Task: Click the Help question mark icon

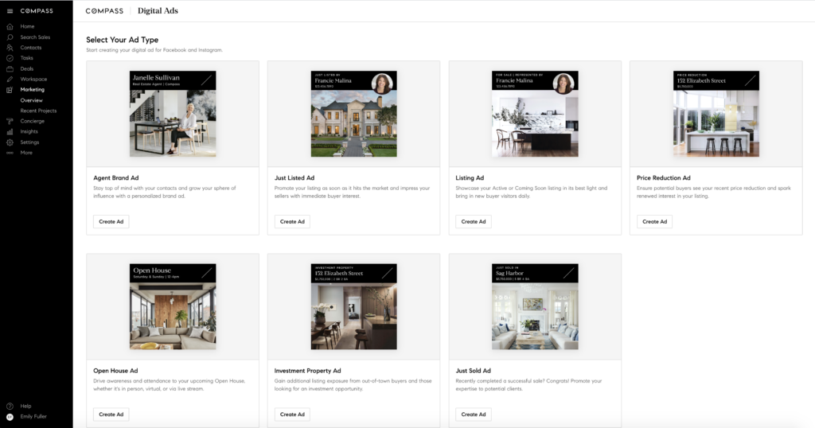Action: click(x=10, y=406)
